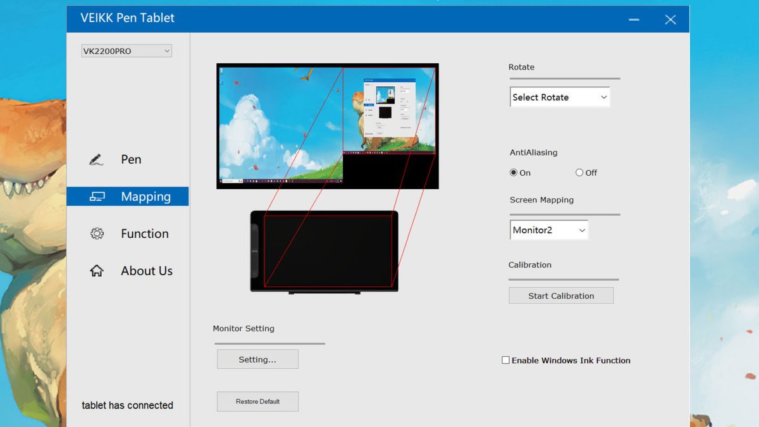The width and height of the screenshot is (759, 427).
Task: Enable AntiAliasing with the On radio button
Action: click(514, 172)
